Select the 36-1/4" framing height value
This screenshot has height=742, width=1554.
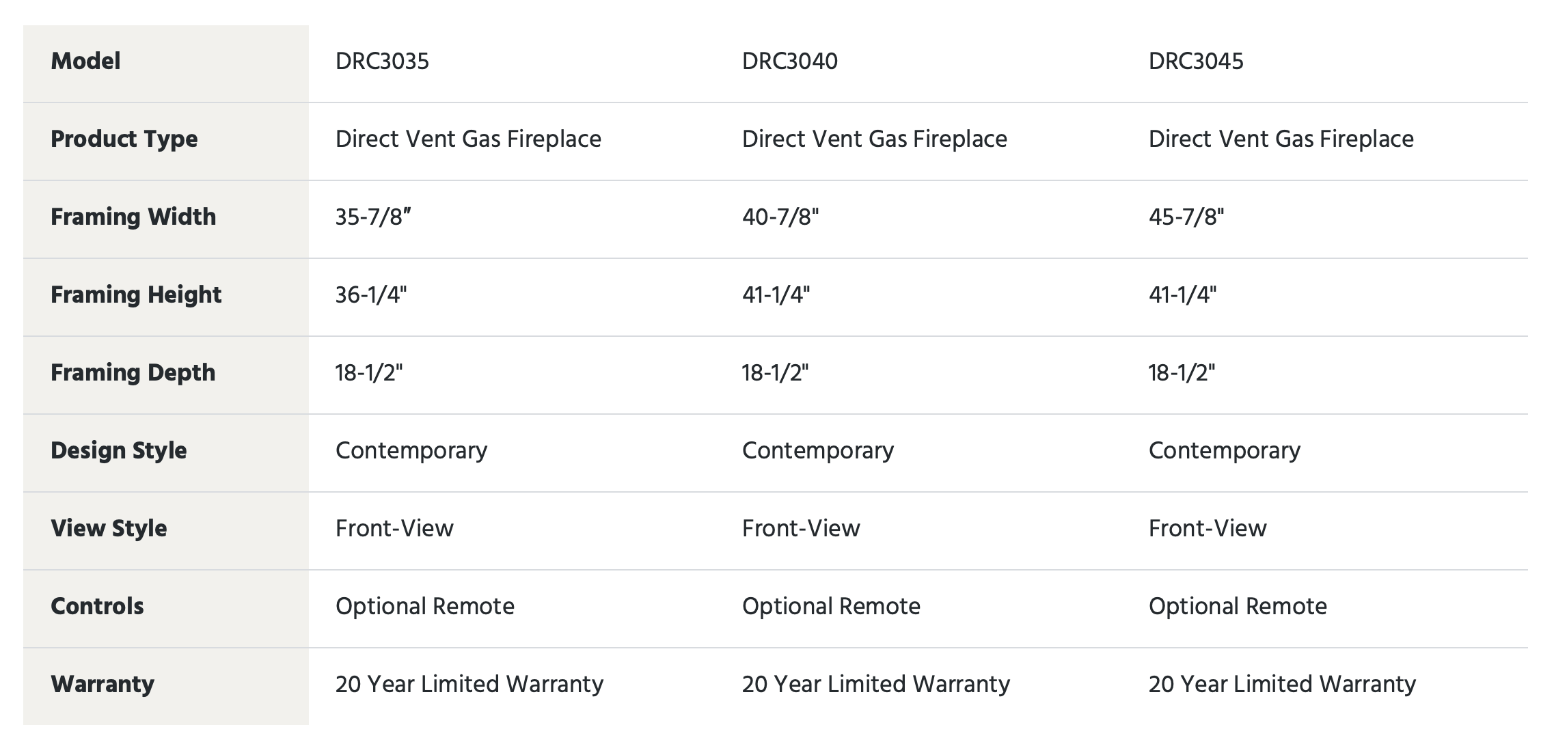click(371, 295)
